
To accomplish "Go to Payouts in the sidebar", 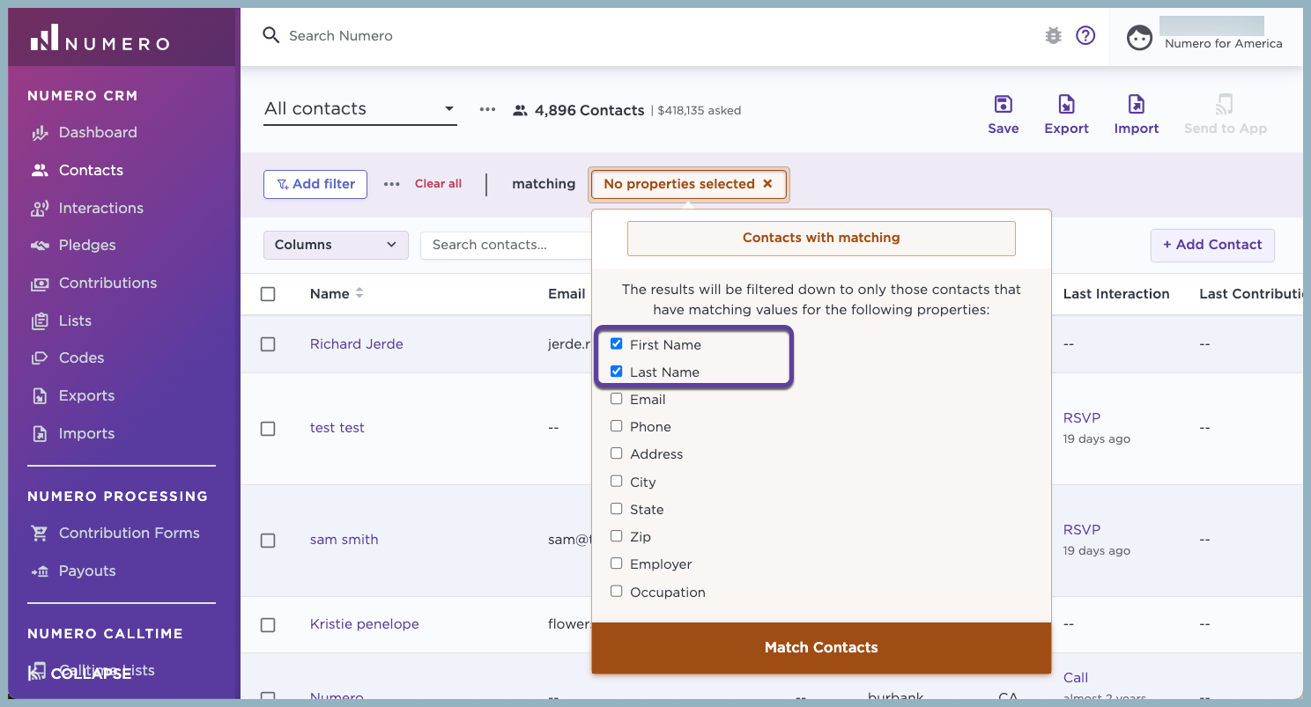I will pos(87,571).
